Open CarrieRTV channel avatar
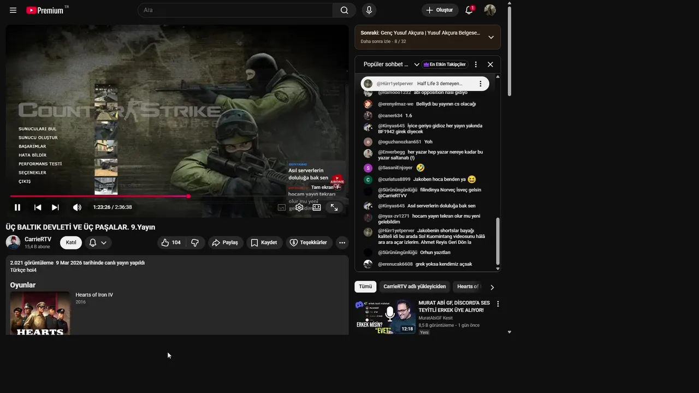Screen dimensions: 699x393 [x=13, y=242]
